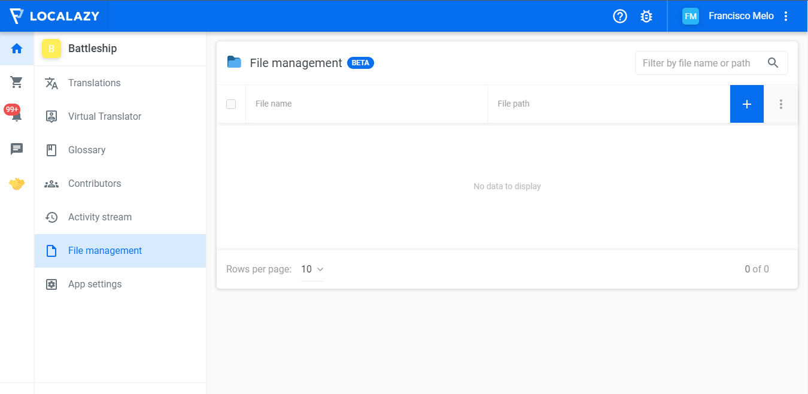Click the handshake icon in sidebar

pos(17,184)
